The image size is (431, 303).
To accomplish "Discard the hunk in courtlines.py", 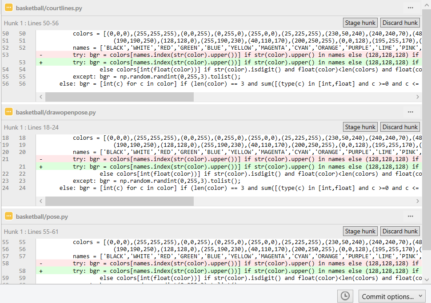I will [x=400, y=23].
